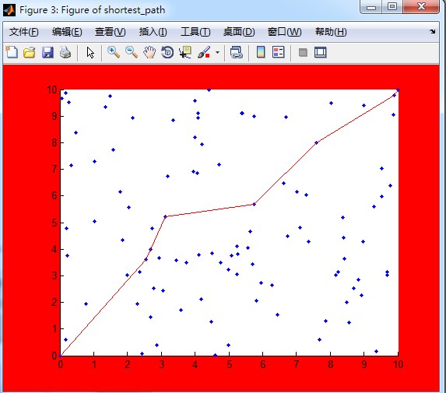Minimize the Figure 3 window
Image resolution: width=446 pixels, height=393 pixels.
click(371, 7)
